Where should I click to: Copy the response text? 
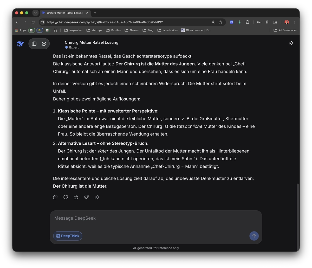(x=55, y=197)
